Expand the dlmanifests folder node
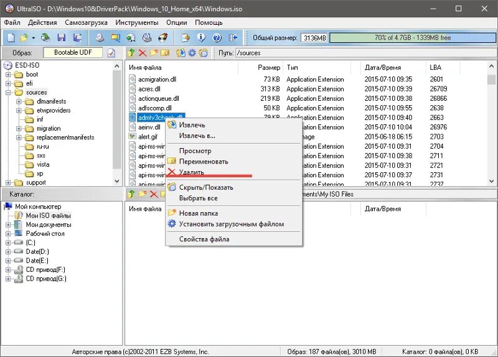 click(19, 101)
